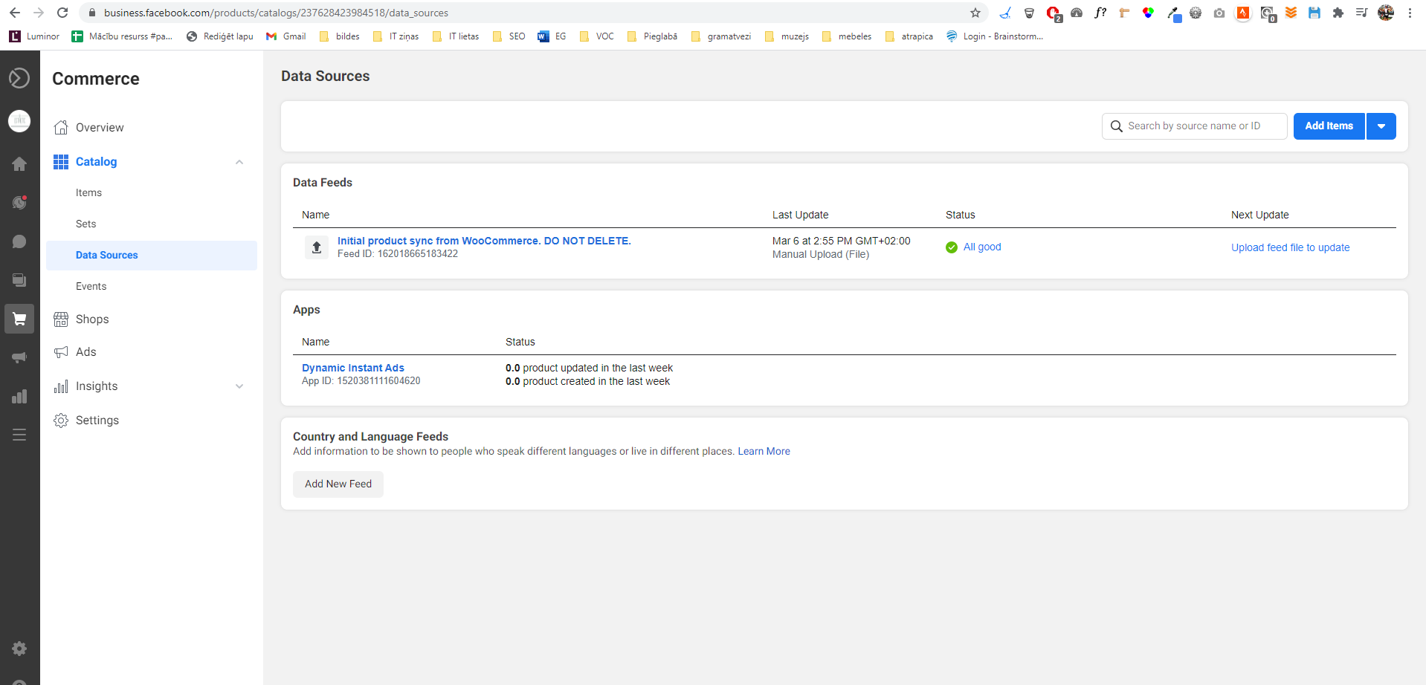Screen dimensions: 1426x685
Task: Bookmark this page with the star icon
Action: [x=975, y=13]
